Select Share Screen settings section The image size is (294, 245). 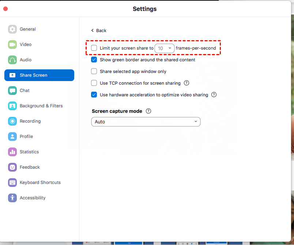pos(39,75)
